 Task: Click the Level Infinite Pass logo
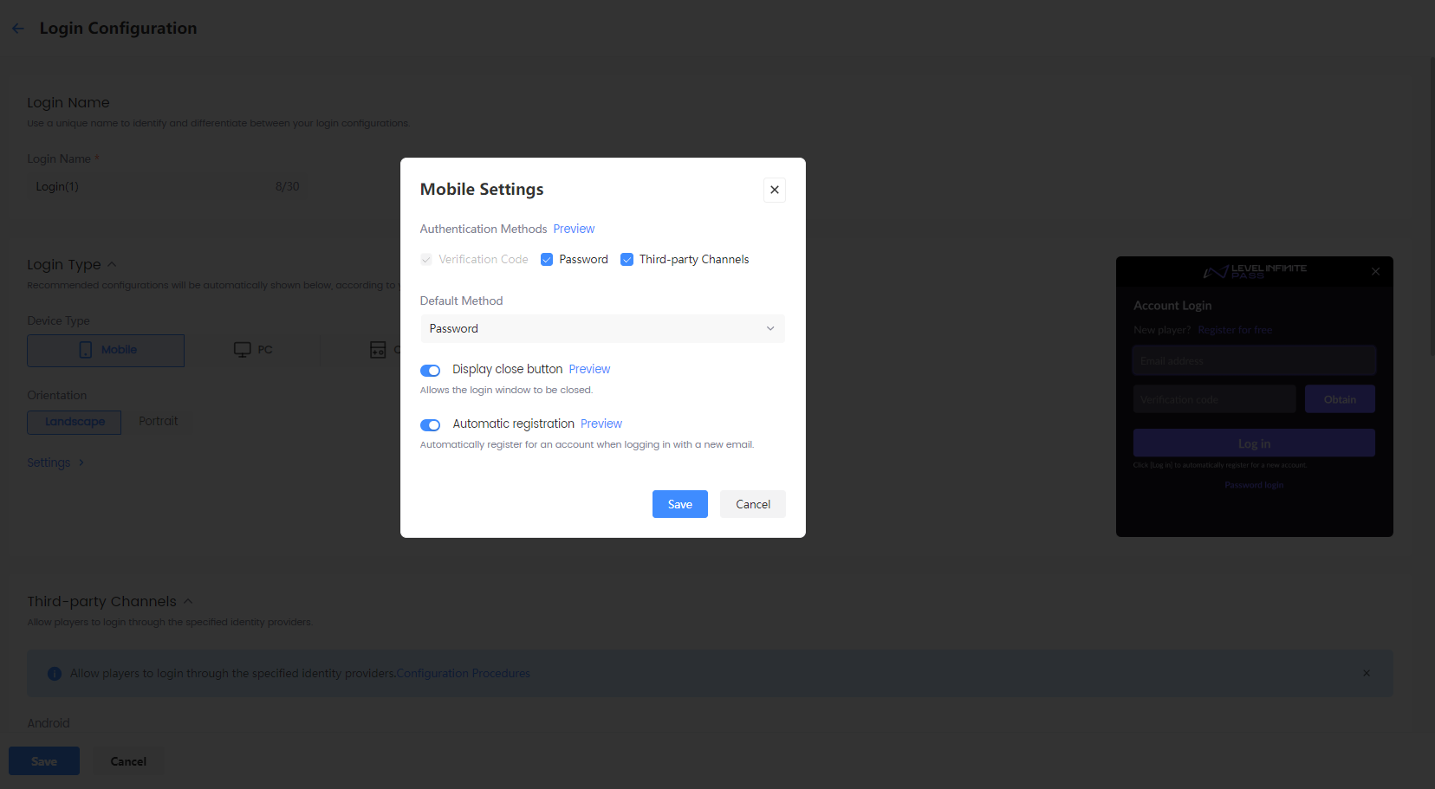click(x=1255, y=271)
